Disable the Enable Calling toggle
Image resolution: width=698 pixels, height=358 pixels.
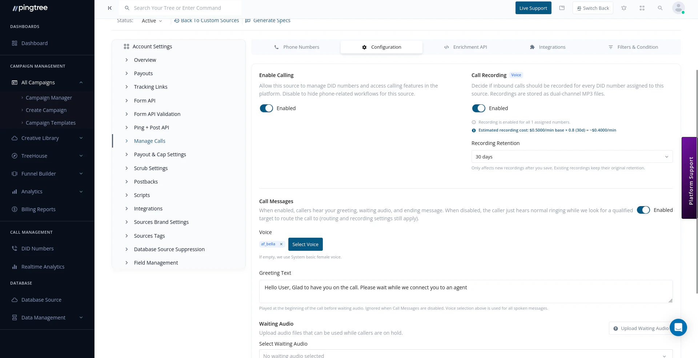tap(266, 108)
